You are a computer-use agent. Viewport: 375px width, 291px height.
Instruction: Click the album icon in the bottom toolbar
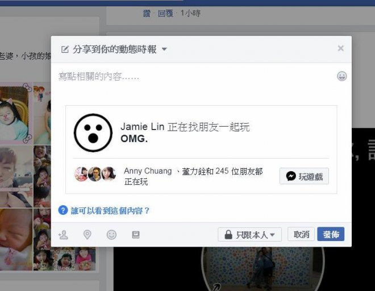pyautogui.click(x=136, y=235)
